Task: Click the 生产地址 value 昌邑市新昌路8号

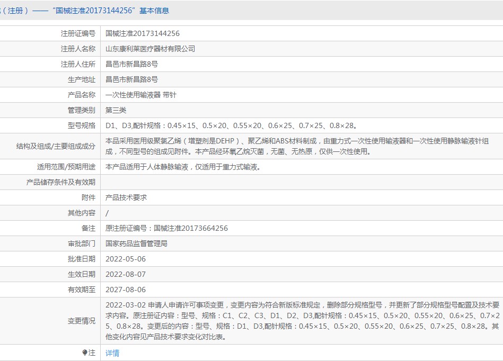Action: (x=131, y=79)
